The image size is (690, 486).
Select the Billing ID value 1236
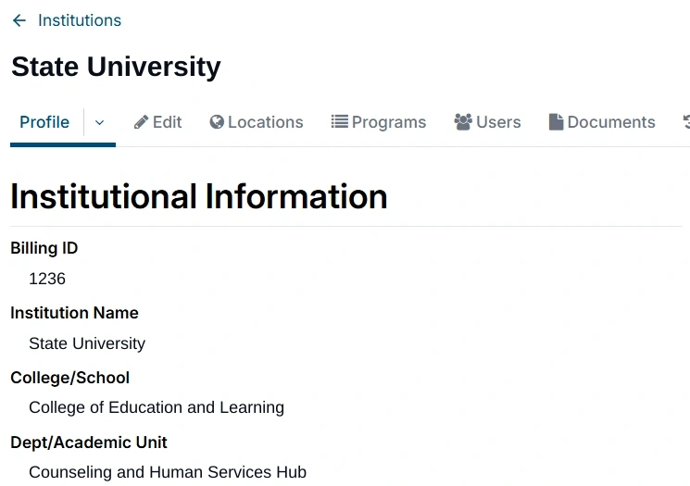pyautogui.click(x=47, y=279)
